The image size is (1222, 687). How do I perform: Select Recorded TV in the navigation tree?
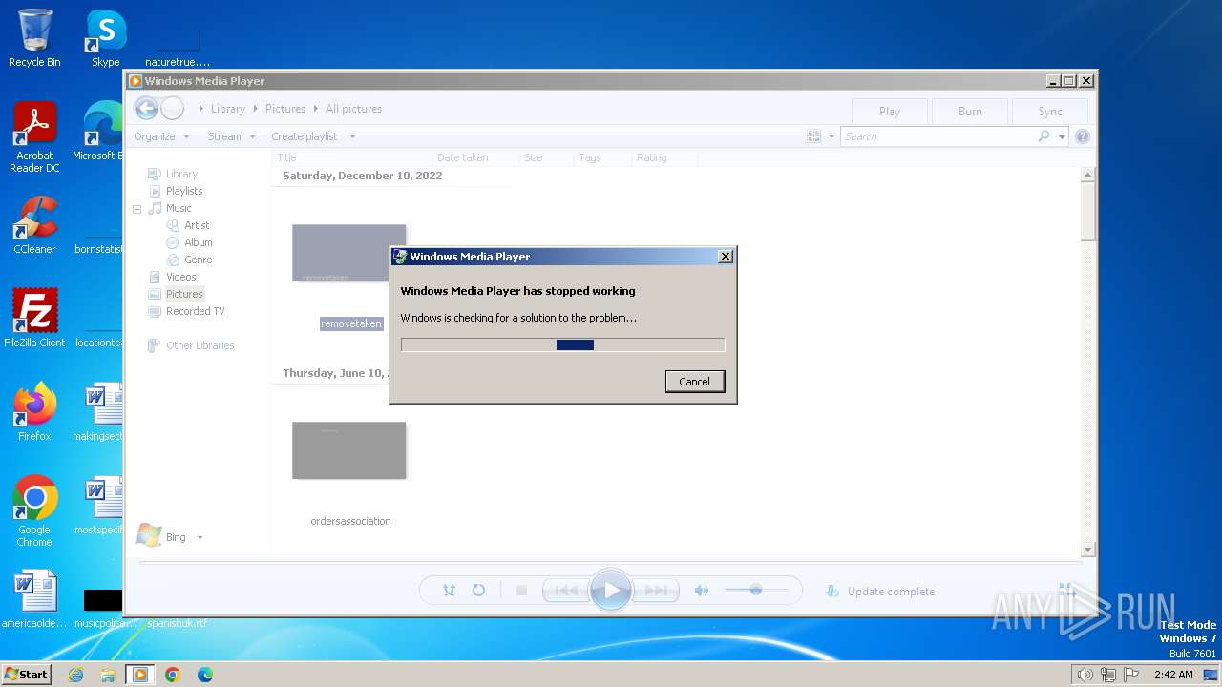point(195,311)
